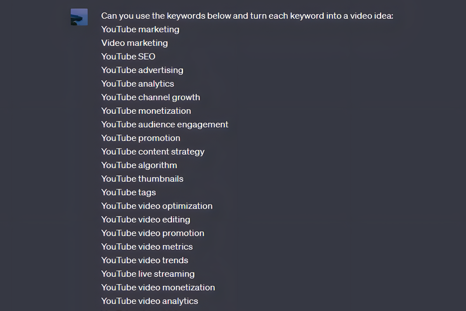466x311 pixels.
Task: Click the 'YouTube audience engagement' keyword
Action: point(164,124)
